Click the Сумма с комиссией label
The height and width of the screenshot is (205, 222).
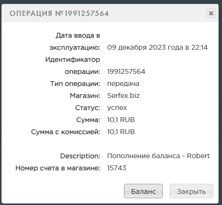coord(66,132)
